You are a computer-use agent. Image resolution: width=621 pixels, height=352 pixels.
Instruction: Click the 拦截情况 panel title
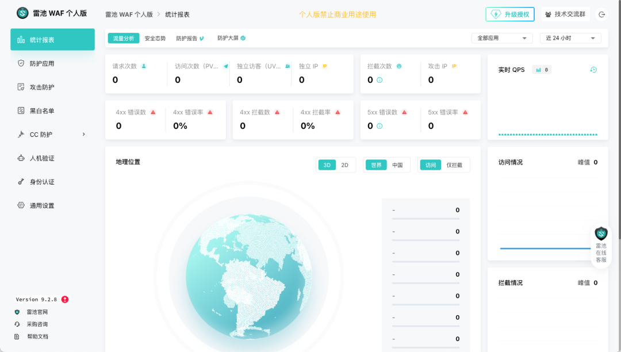point(511,283)
